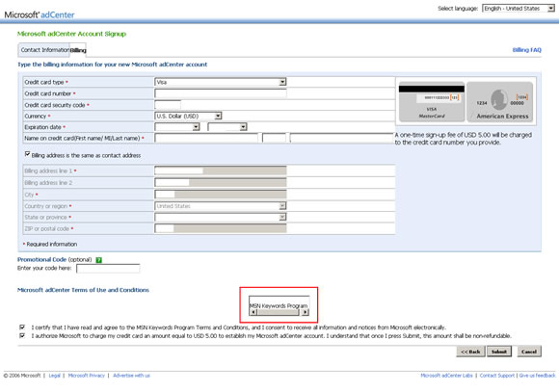Open the Credit card type dropdown

[x=221, y=82]
